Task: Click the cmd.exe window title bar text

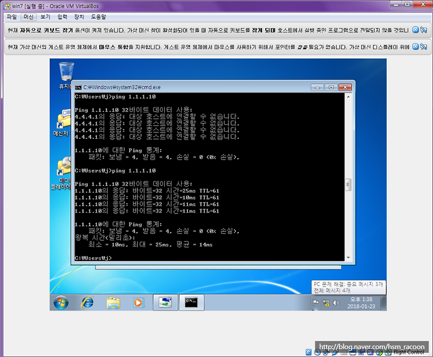Action: 121,88
